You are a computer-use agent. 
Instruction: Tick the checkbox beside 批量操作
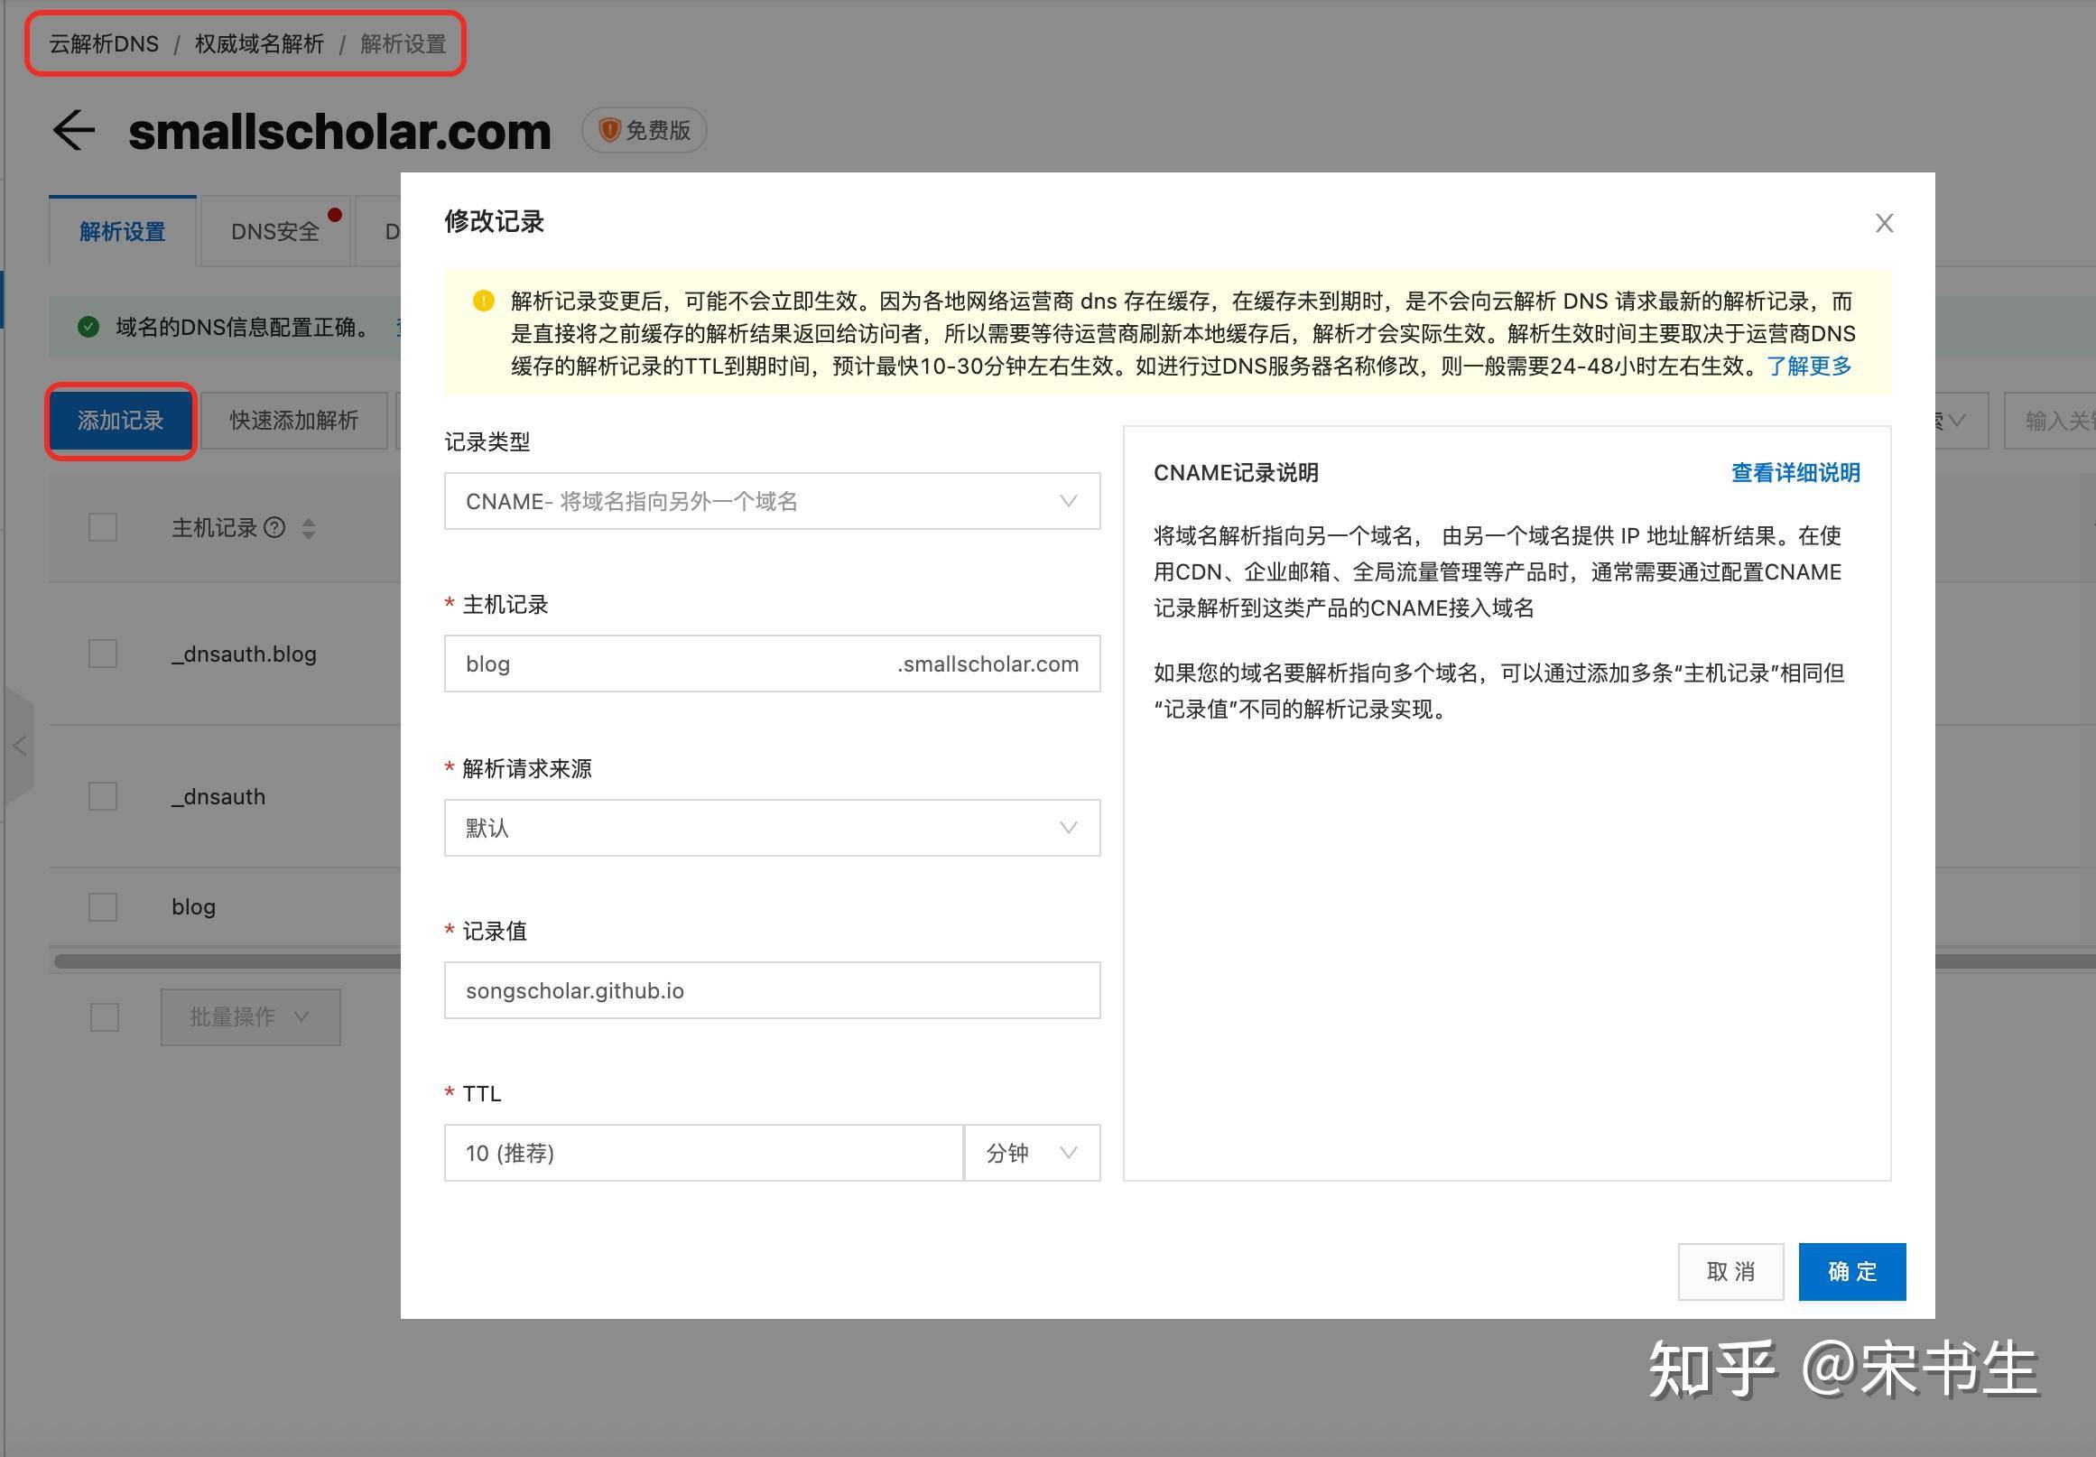[104, 1017]
